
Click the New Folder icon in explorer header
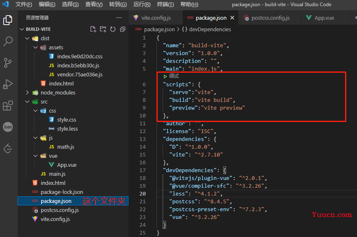tap(103, 29)
